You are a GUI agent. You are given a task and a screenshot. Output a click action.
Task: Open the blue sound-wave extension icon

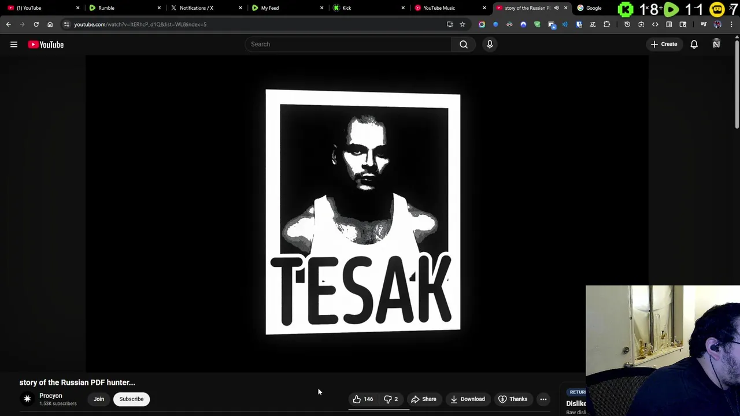coord(565,24)
